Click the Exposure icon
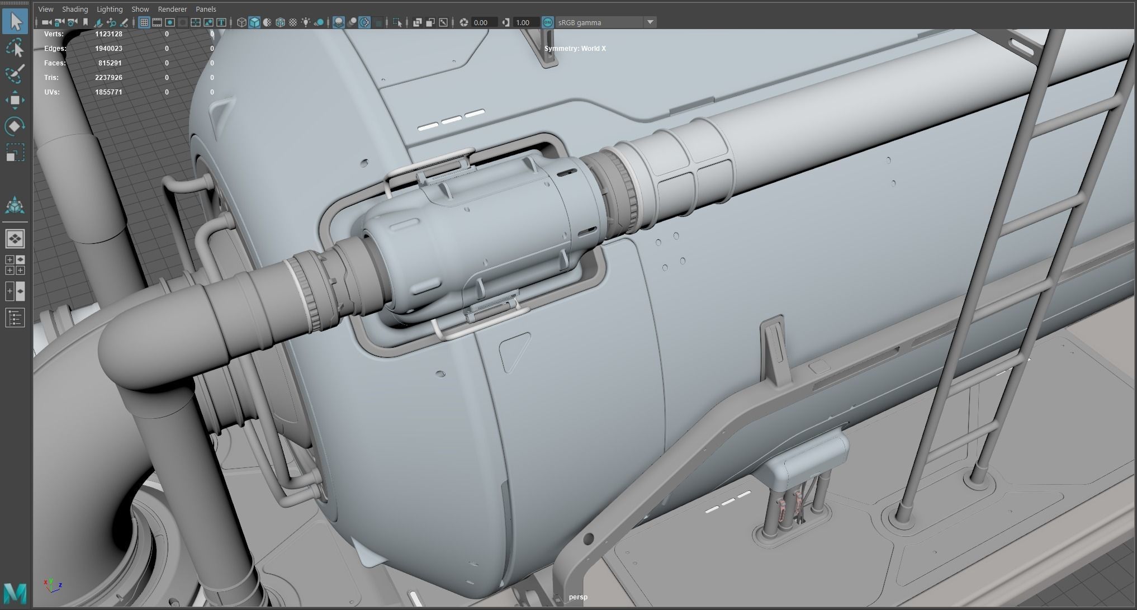Viewport: 1137px width, 610px height. coord(463,22)
